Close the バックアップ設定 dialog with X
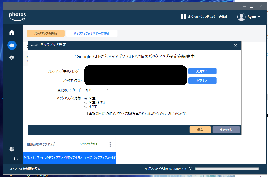 click(235, 45)
